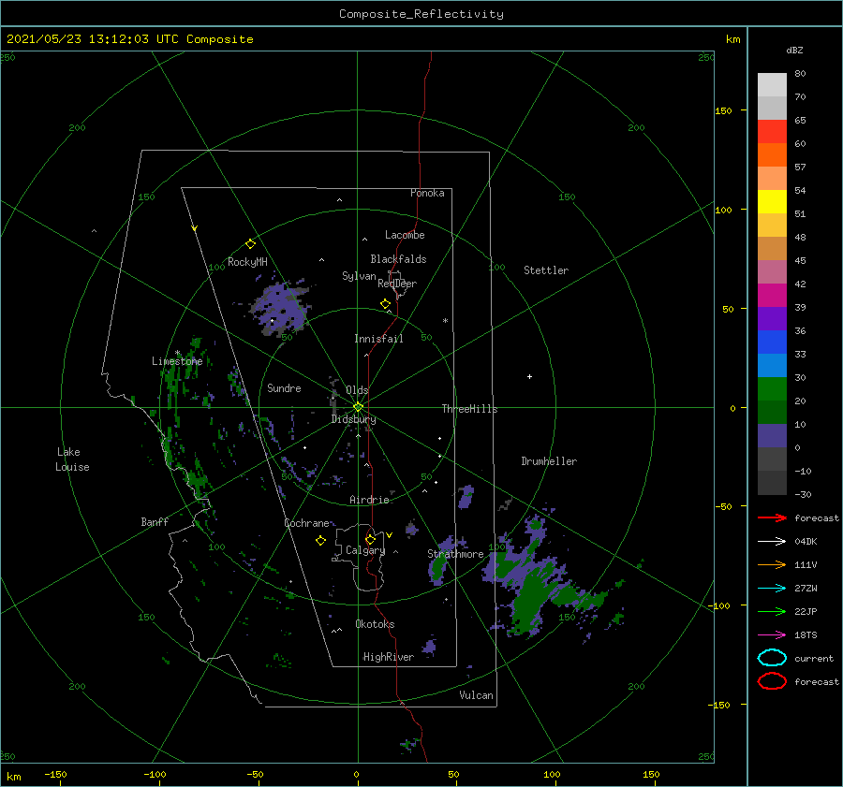Click the 39 dBZ purple color swatch
Image resolution: width=843 pixels, height=787 pixels.
(772, 318)
